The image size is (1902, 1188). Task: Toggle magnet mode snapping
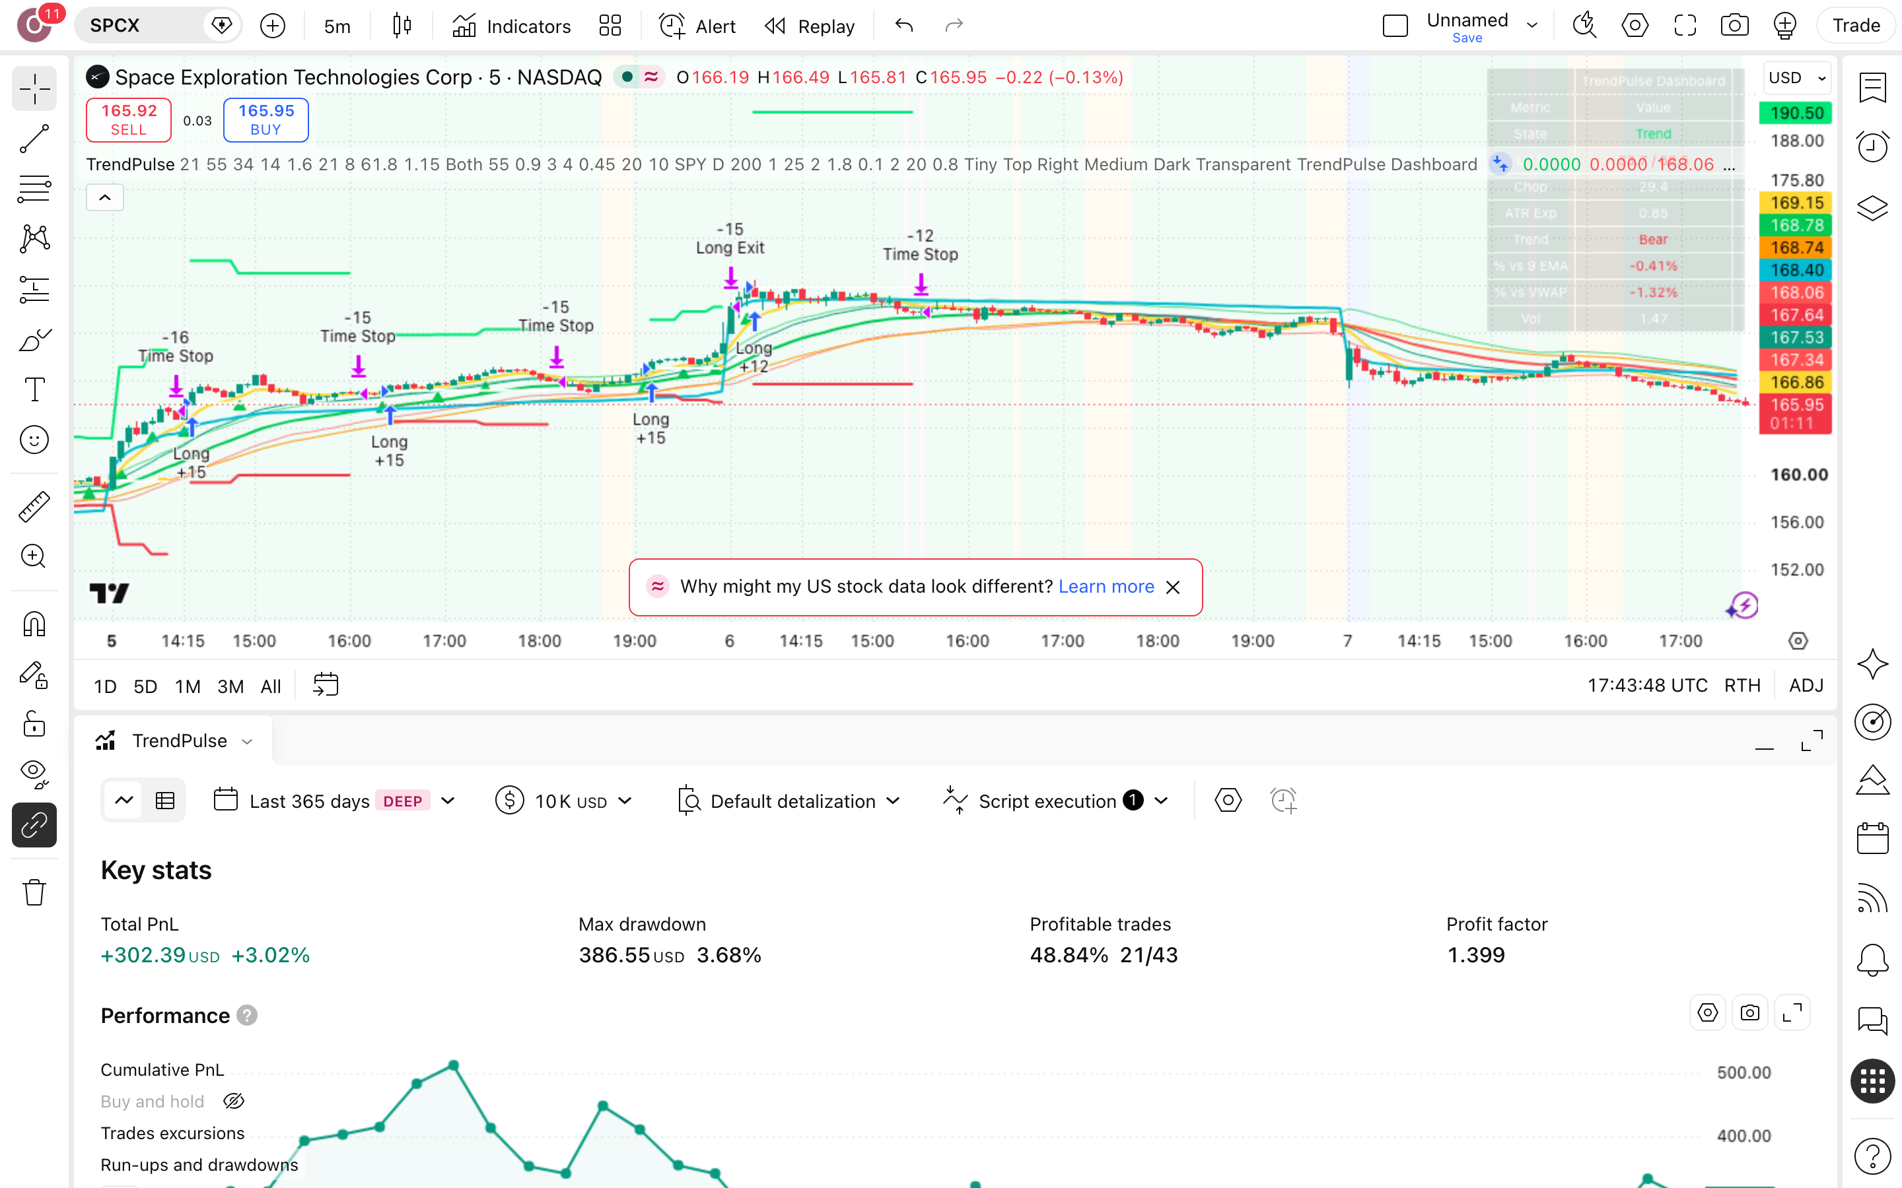point(34,624)
